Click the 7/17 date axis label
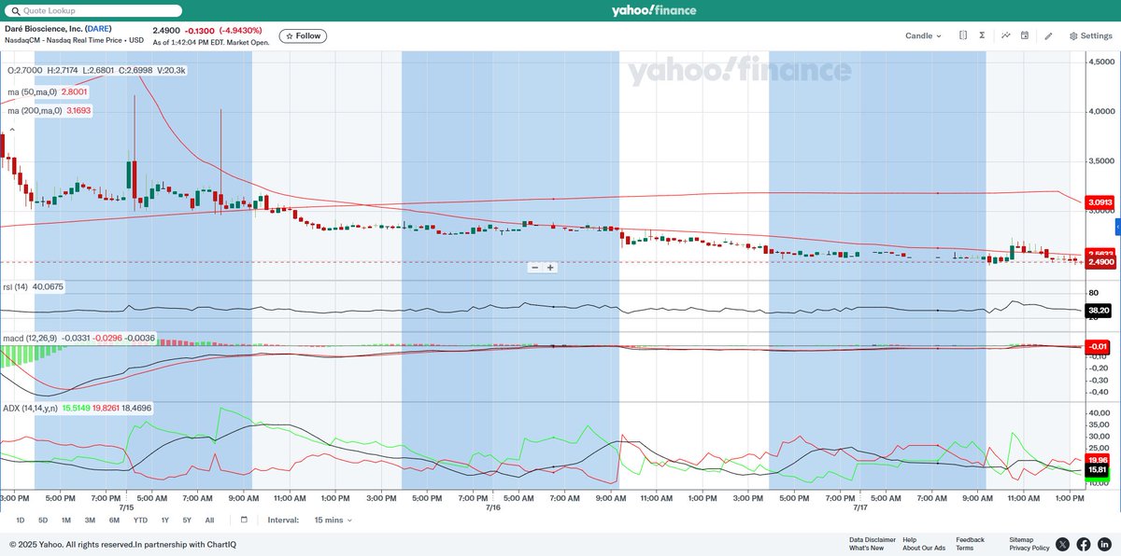This screenshot has height=556, width=1121. pos(860,507)
